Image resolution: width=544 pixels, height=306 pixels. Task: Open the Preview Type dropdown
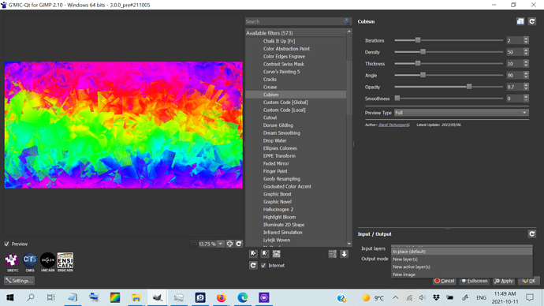(461, 113)
